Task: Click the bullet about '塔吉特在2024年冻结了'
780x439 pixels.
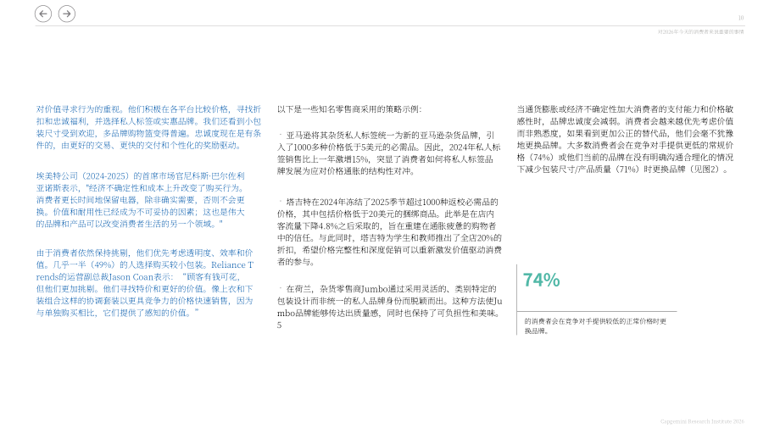Action: click(389, 232)
